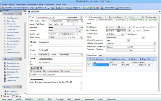Image resolution: width=161 pixels, height=101 pixels.
Task: Click the Dispo öffnen icon
Action: tap(140, 59)
